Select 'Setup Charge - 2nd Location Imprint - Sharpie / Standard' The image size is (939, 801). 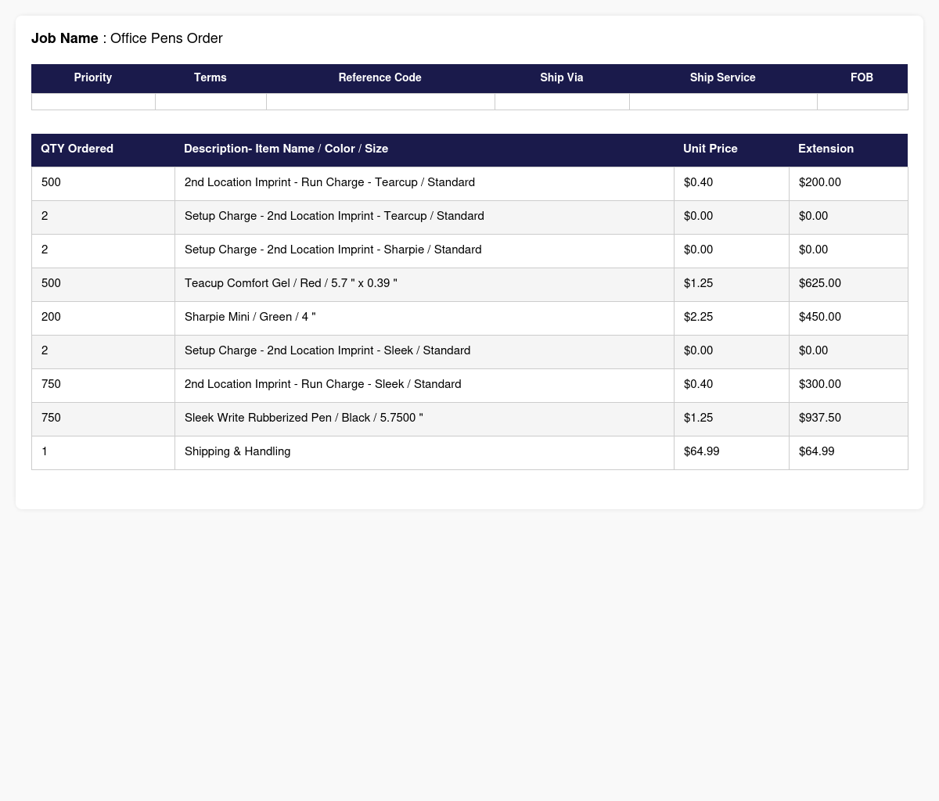pyautogui.click(x=333, y=250)
